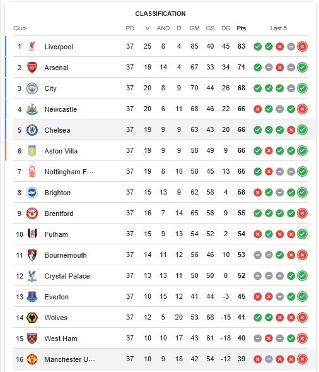Click Arsenal's most recent win icon
The image size is (319, 372).
[x=302, y=68]
